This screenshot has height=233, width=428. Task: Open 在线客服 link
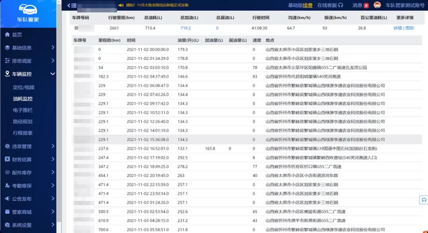tap(327, 5)
